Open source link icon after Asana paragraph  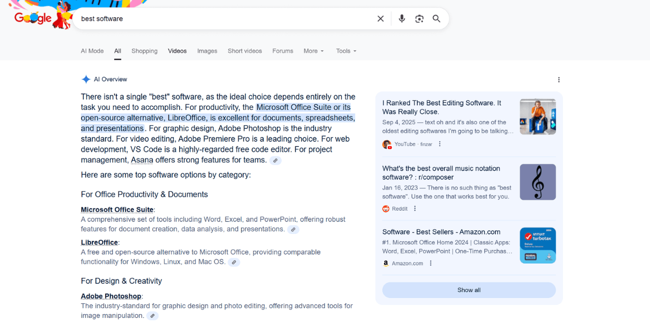[276, 160]
